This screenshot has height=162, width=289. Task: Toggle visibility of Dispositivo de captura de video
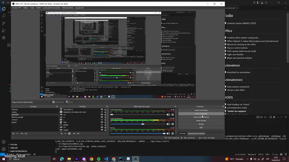[x=102, y=112]
